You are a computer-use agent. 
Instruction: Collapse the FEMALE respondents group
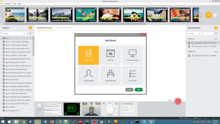216,51
